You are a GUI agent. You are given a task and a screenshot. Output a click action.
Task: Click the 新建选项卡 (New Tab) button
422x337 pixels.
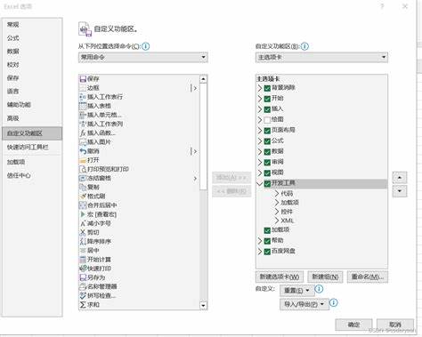coord(280,277)
